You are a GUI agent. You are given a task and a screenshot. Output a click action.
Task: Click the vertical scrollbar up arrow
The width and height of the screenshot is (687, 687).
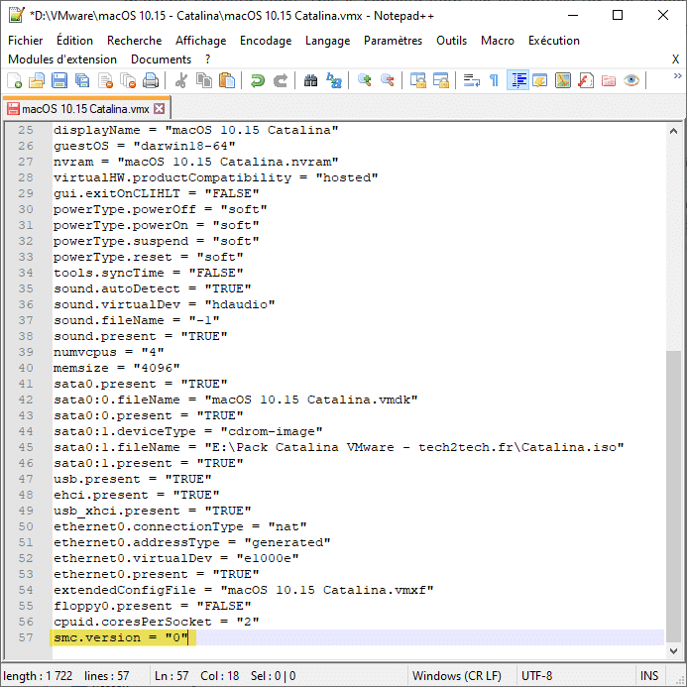coord(674,131)
